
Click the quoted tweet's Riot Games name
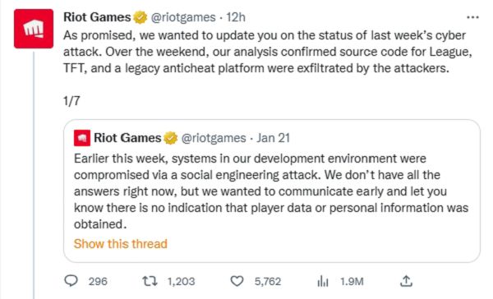tap(127, 138)
